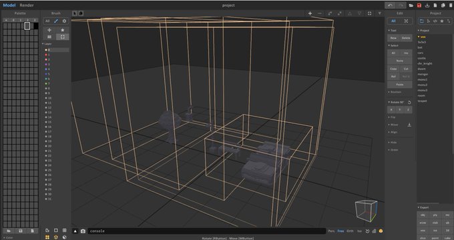Create new file with the page icon
The height and width of the screenshot is (240, 454).
pyautogui.click(x=435, y=5)
